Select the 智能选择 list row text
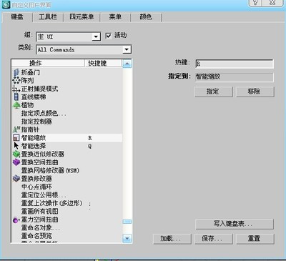The image size is (286, 261). click(34, 146)
